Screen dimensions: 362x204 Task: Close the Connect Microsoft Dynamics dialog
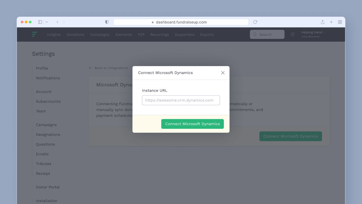pos(223,73)
